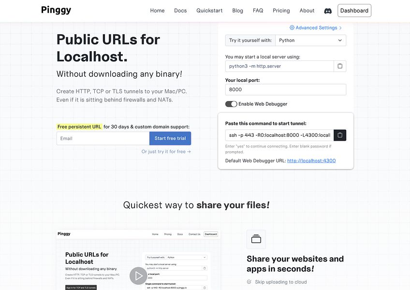Open the FAQ page
The height and width of the screenshot is (290, 410).
pos(258,10)
